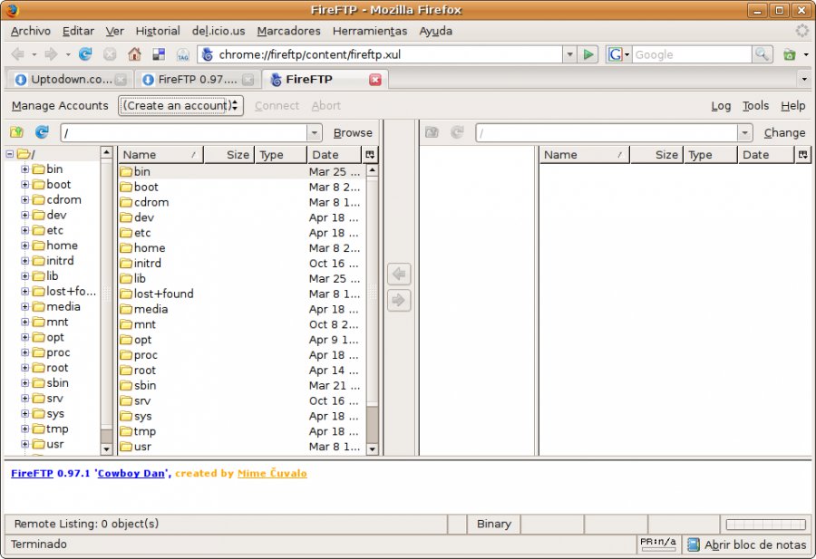The image size is (816, 559).
Task: Open the remote path history dropdown
Action: tap(744, 133)
